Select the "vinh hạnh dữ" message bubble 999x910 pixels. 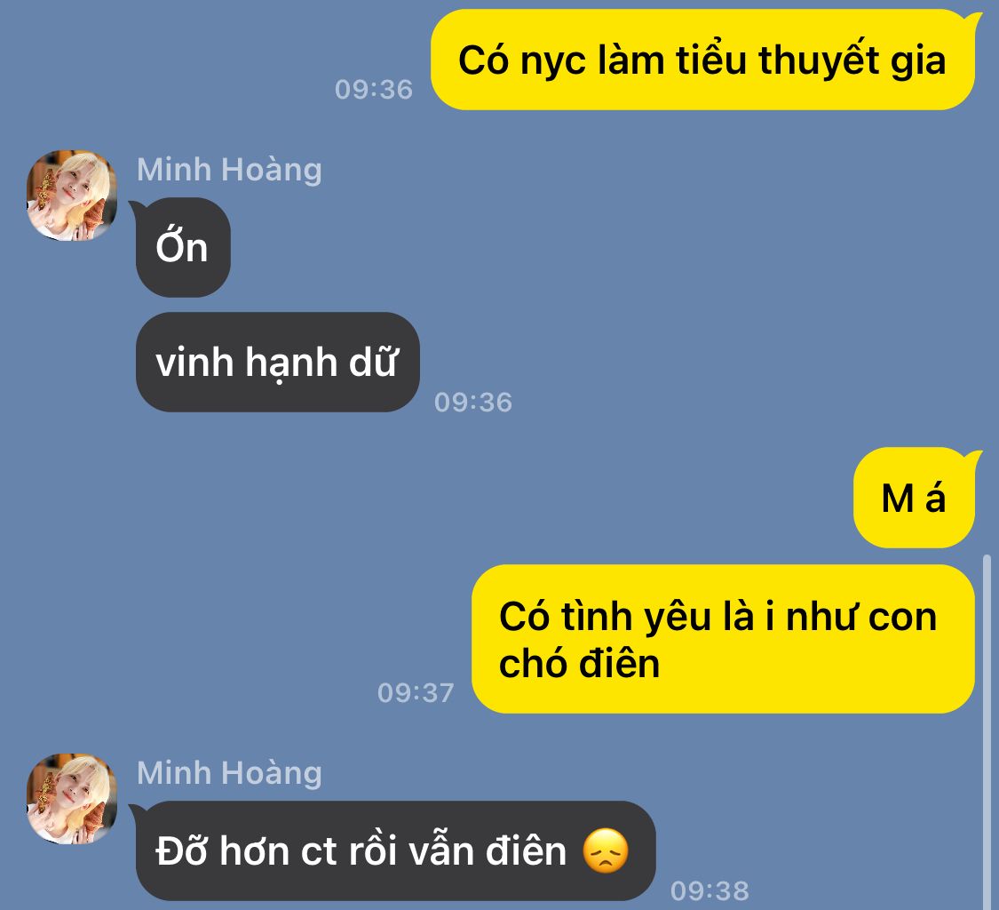tap(278, 363)
